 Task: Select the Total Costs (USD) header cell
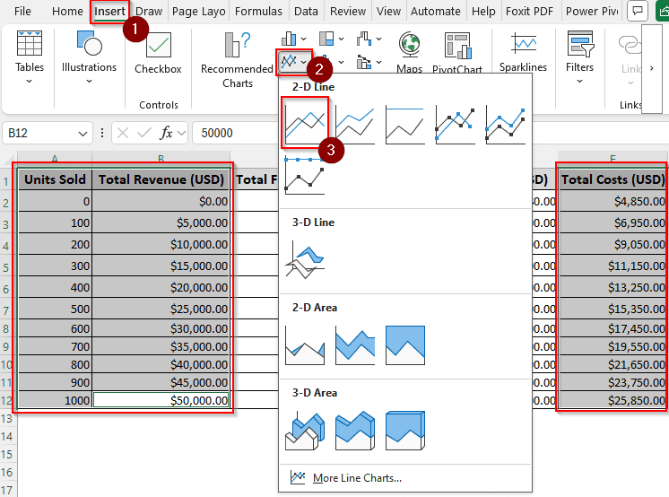pos(613,179)
